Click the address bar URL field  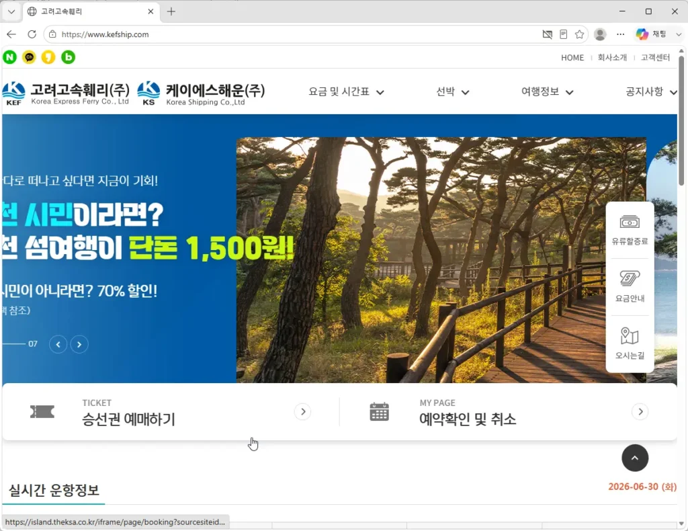point(298,34)
